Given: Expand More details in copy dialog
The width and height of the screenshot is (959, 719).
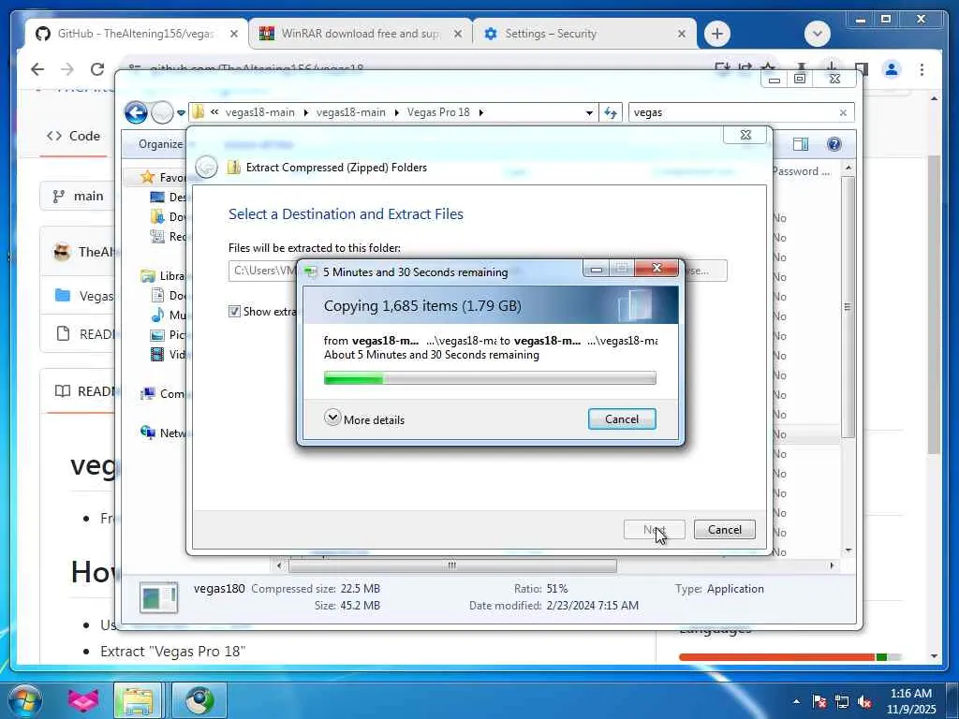Looking at the screenshot, I should 364,418.
